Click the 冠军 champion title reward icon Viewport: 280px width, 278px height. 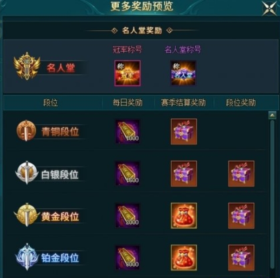[127, 73]
